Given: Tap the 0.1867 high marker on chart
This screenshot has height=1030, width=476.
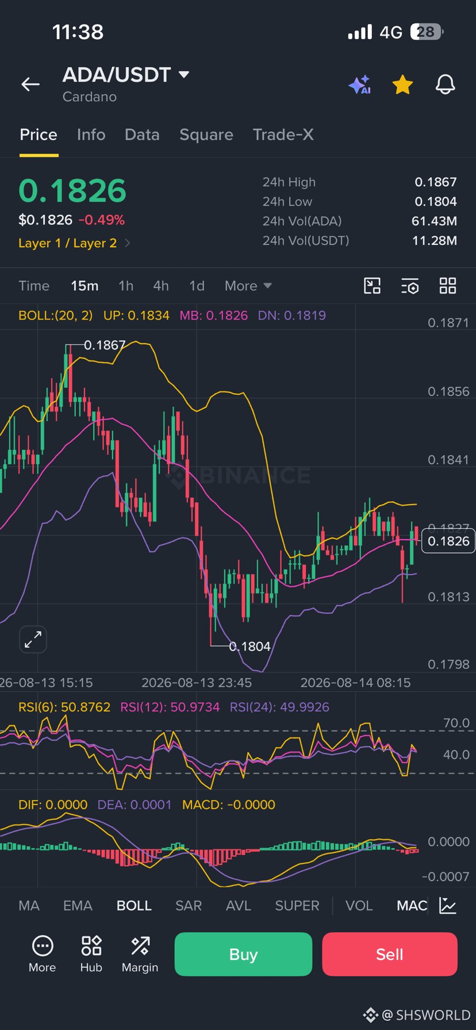Looking at the screenshot, I should [105, 345].
